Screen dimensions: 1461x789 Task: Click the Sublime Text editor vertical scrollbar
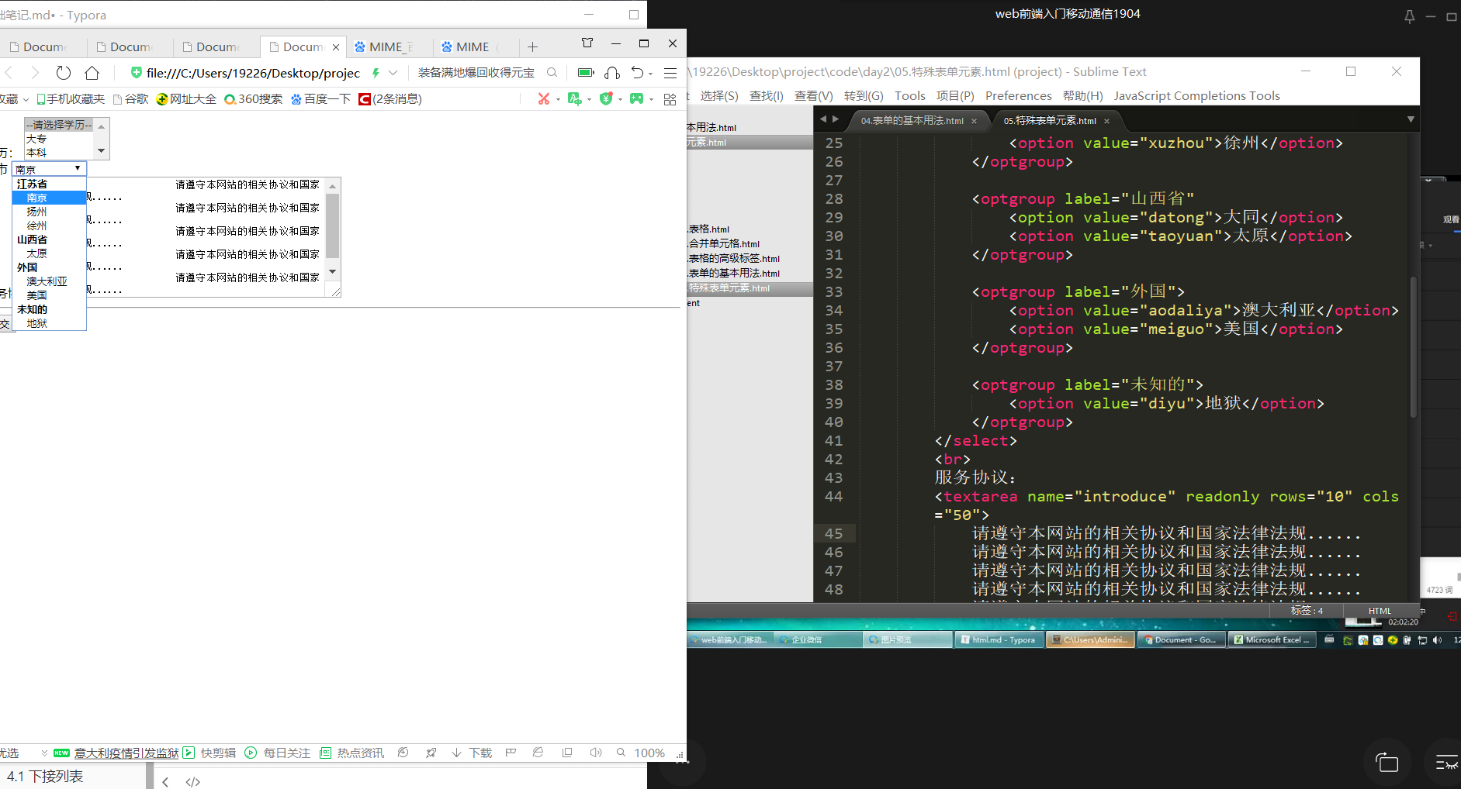(x=1414, y=347)
